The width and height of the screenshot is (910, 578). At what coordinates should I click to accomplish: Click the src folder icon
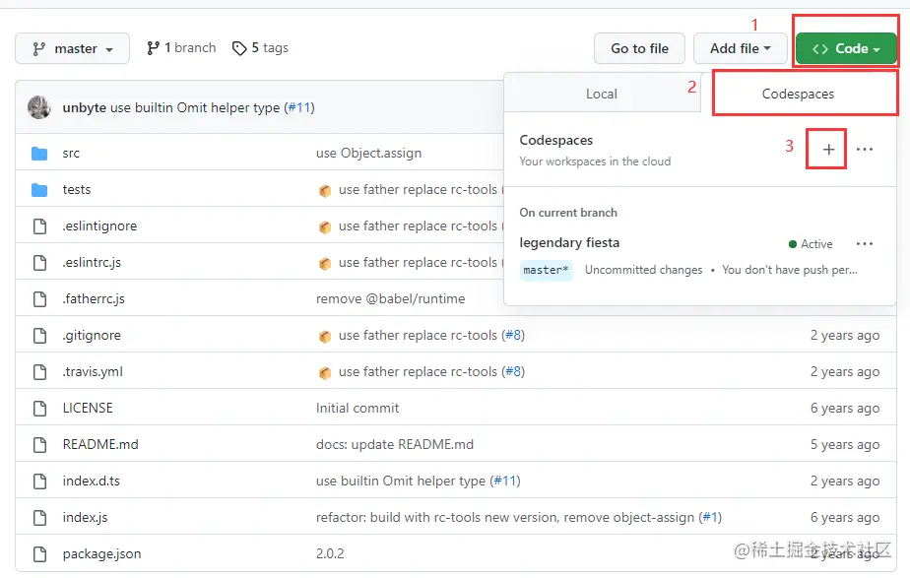pos(39,154)
